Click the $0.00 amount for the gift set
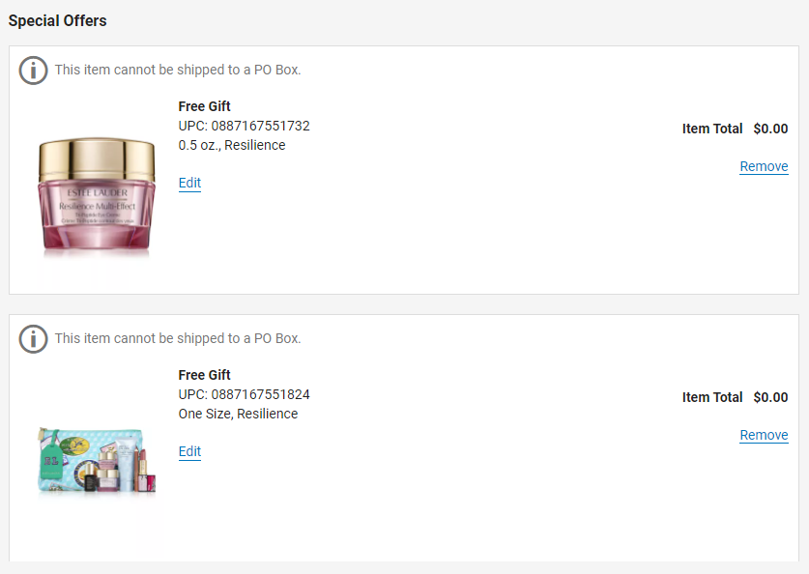Image resolution: width=809 pixels, height=574 pixels. [770, 397]
